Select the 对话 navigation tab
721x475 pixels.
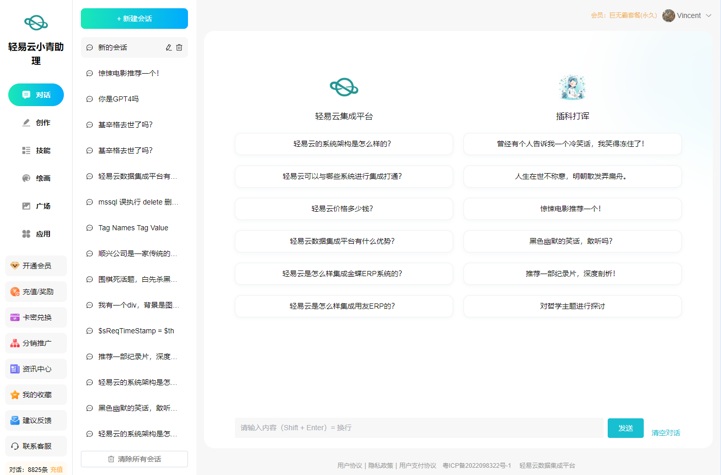point(36,95)
